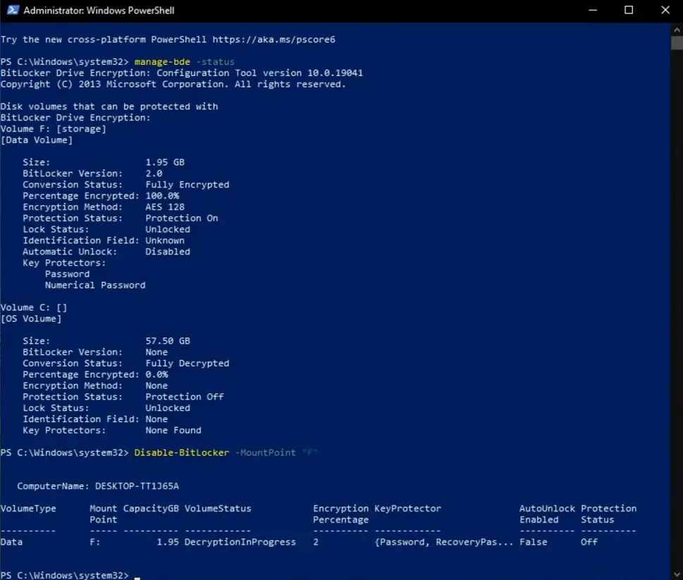683x580 pixels.
Task: Click the Protection Off status for Volume C
Action: pyautogui.click(x=185, y=397)
